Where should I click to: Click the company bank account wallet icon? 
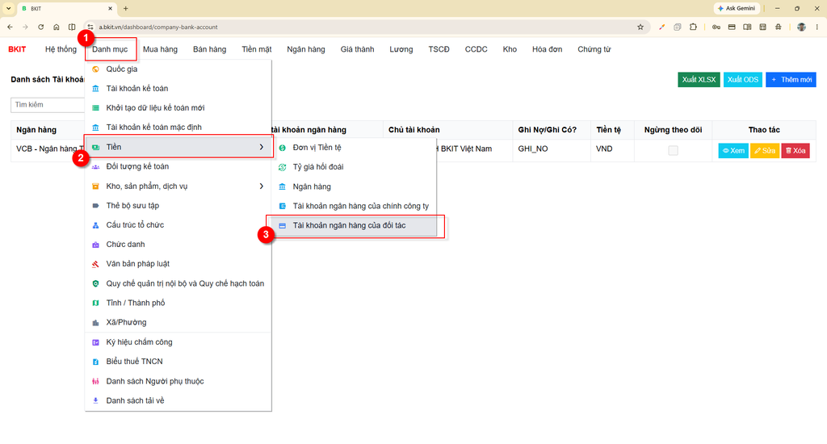pyautogui.click(x=282, y=206)
